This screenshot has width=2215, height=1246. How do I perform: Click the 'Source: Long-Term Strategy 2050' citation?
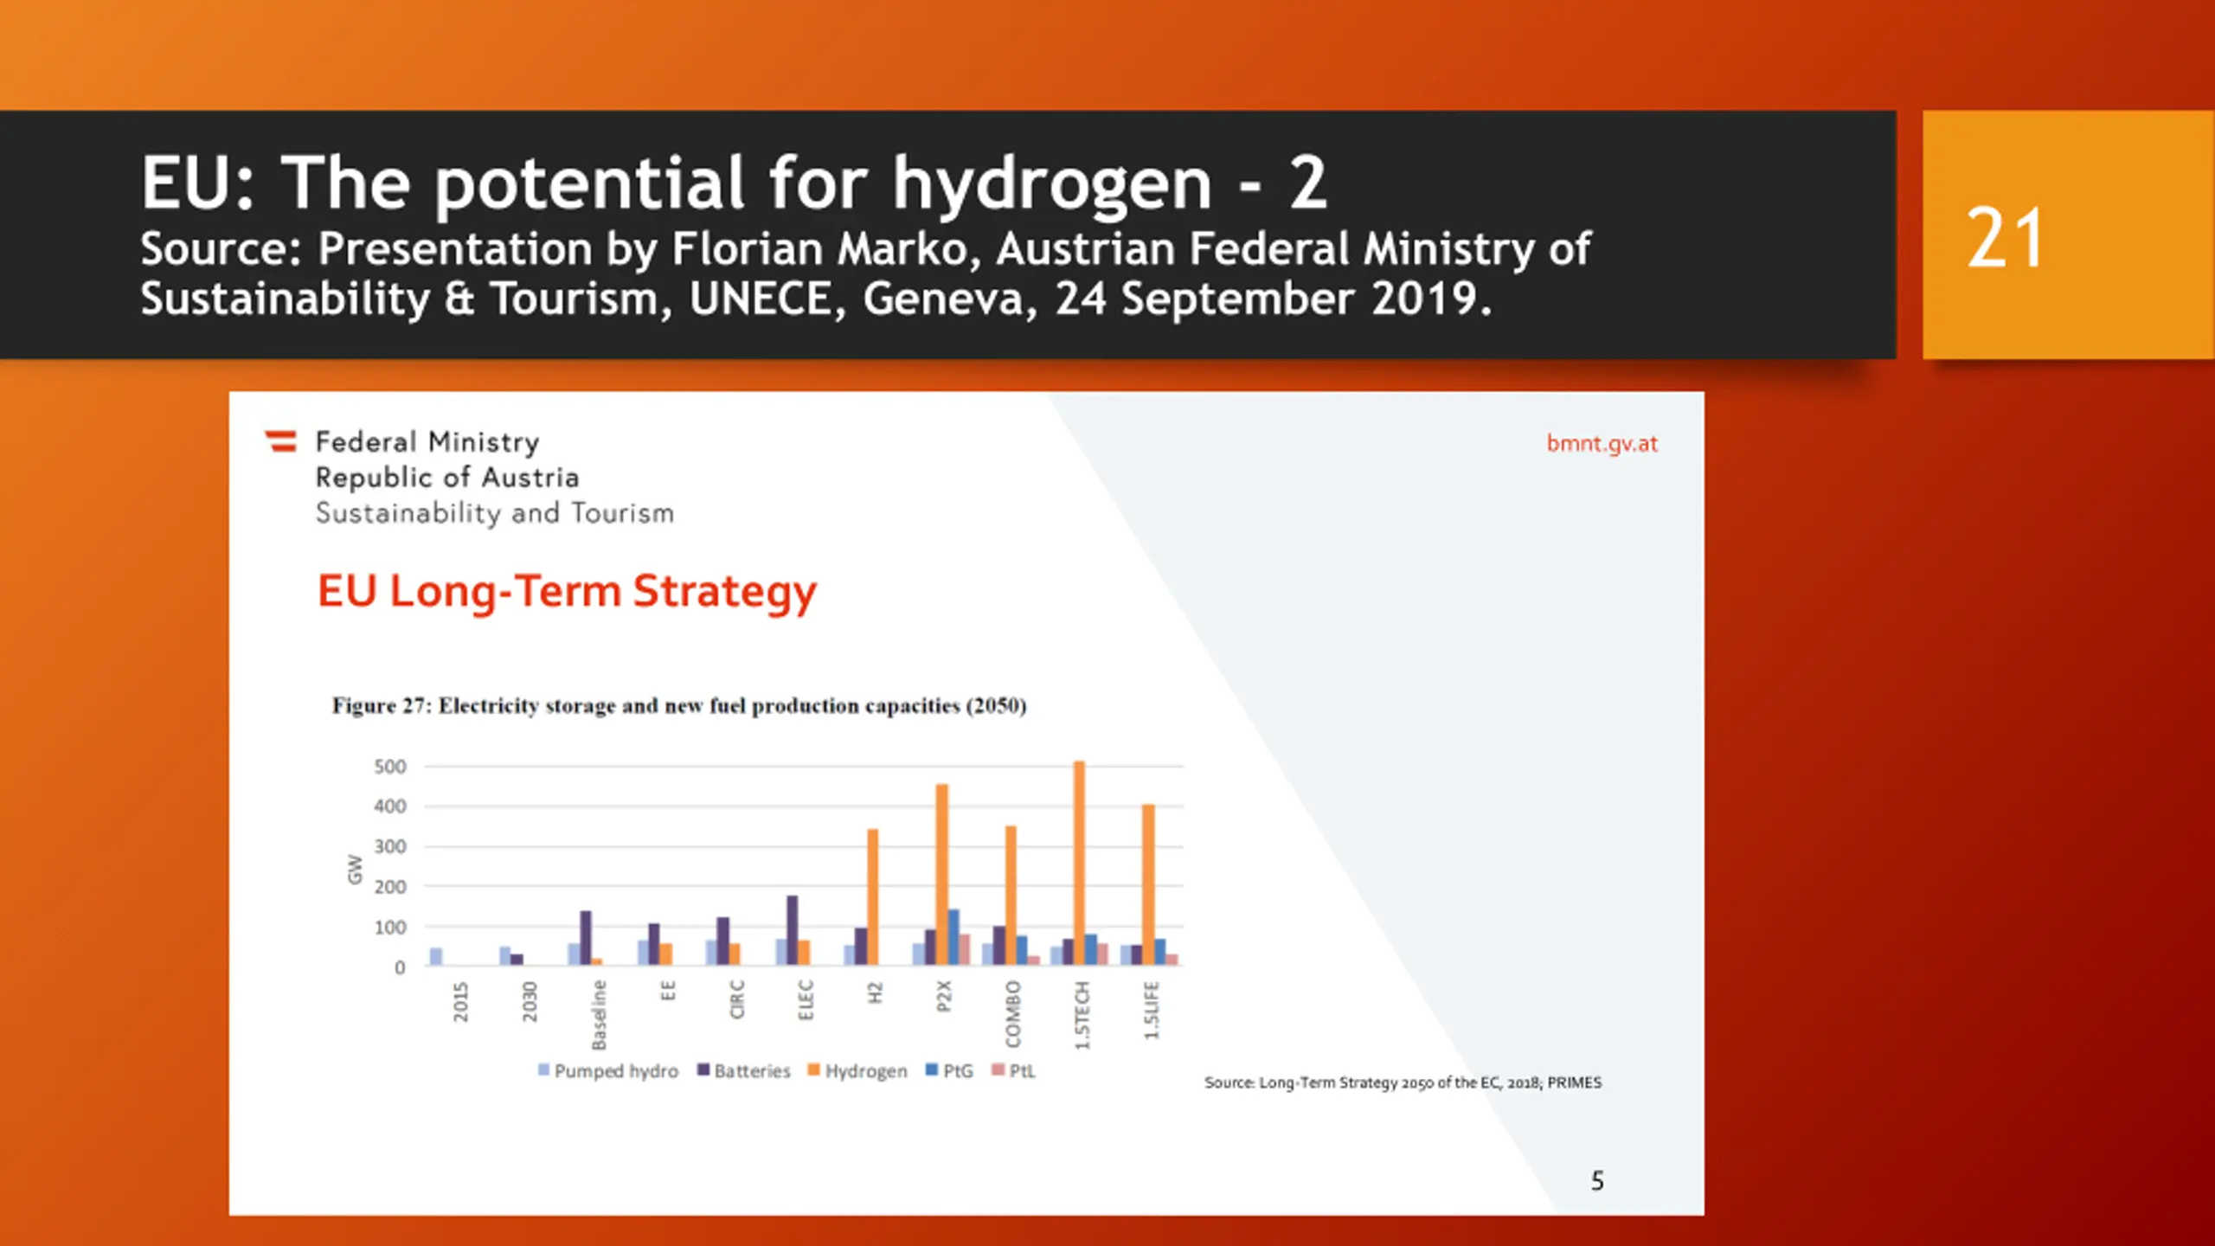1403,1082
